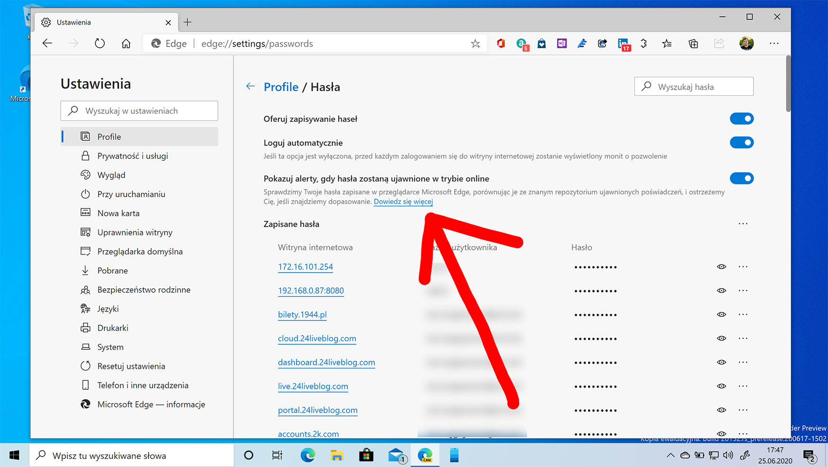Reload the page with the refresh icon
Viewport: 828px width, 467px height.
coord(100,44)
